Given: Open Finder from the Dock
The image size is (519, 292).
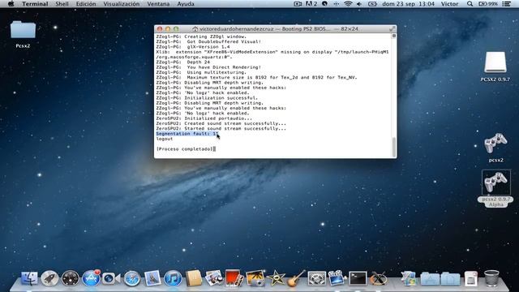Looking at the screenshot, I should coord(29,278).
